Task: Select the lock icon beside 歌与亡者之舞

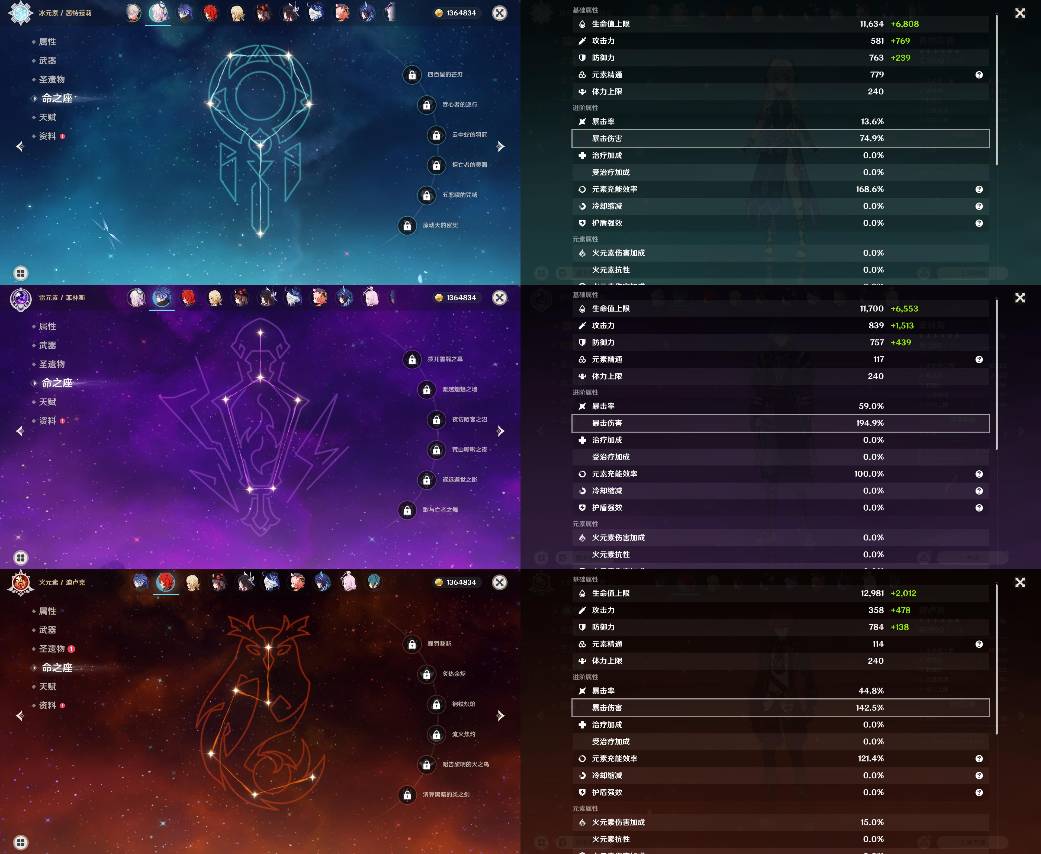Action: (407, 510)
